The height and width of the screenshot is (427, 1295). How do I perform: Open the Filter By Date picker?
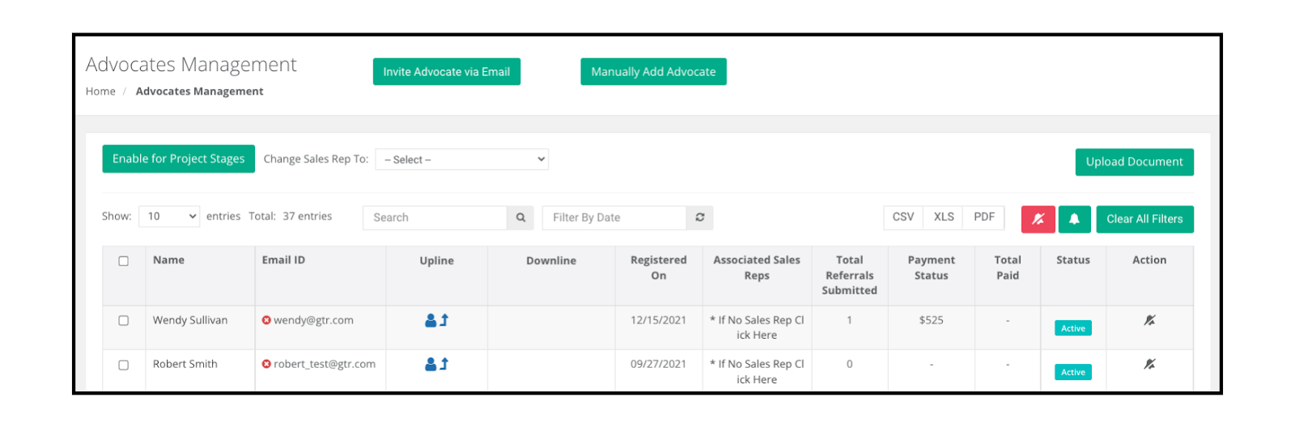pos(614,218)
